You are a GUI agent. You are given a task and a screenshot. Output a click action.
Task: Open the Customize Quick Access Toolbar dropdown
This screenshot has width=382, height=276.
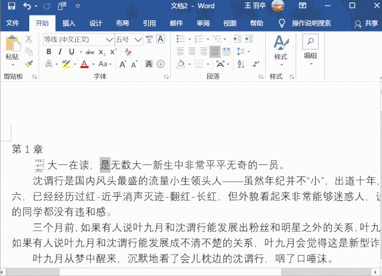point(78,6)
